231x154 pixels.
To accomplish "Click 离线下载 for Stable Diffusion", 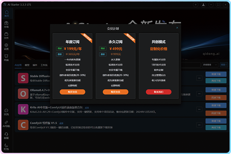I will pyautogui.click(x=216, y=81).
